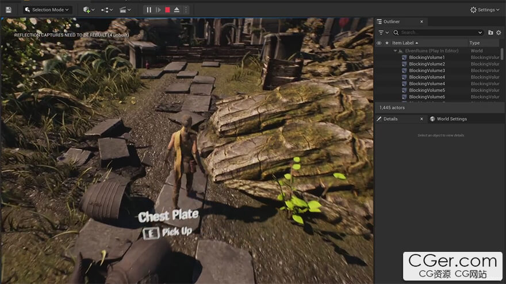The image size is (506, 284).
Task: Click the Outliner tab list icon
Action: 379,22
